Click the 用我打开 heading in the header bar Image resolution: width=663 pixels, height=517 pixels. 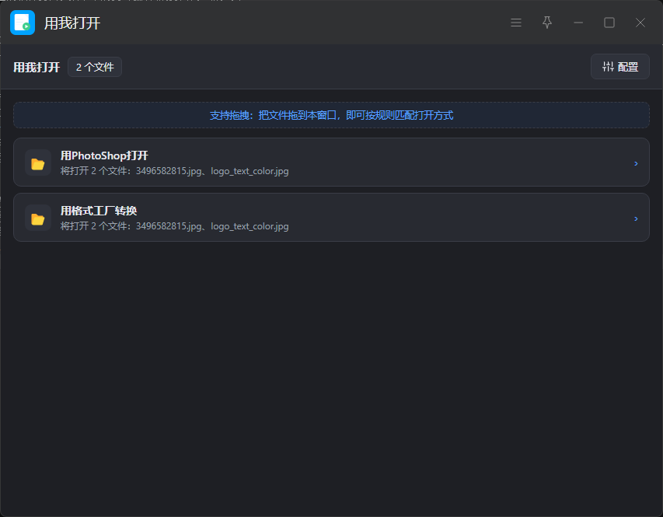pyautogui.click(x=37, y=68)
